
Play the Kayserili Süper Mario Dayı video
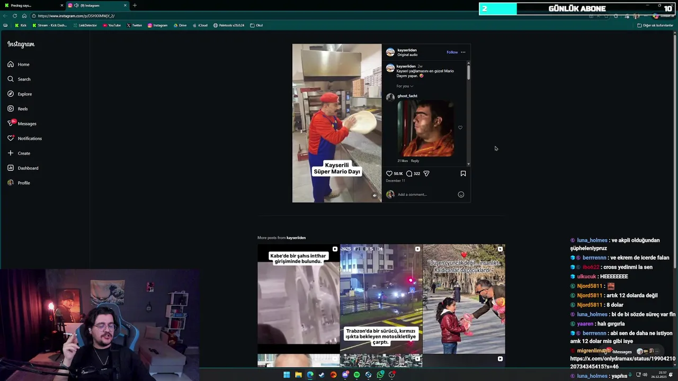[x=337, y=123]
